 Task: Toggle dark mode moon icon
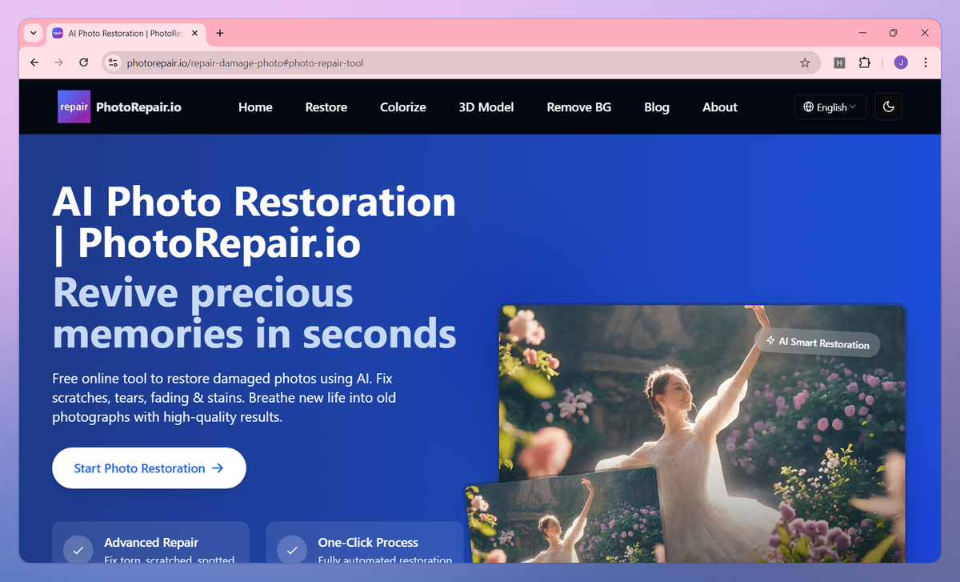point(889,106)
